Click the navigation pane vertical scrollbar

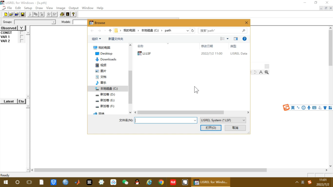click(x=130, y=87)
